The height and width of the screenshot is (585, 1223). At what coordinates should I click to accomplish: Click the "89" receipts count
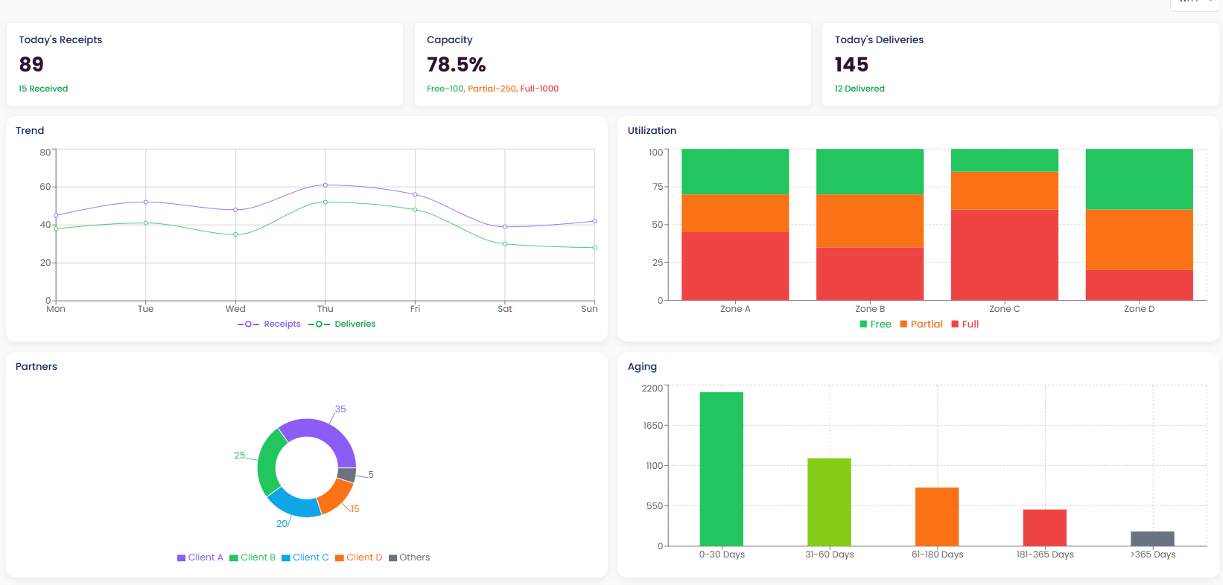31,65
